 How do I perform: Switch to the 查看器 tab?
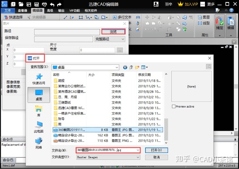coord(23,11)
